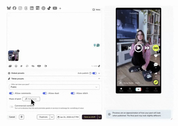Open Save as draft dropdown arrow
This screenshot has width=178, height=126.
pos(100,117)
